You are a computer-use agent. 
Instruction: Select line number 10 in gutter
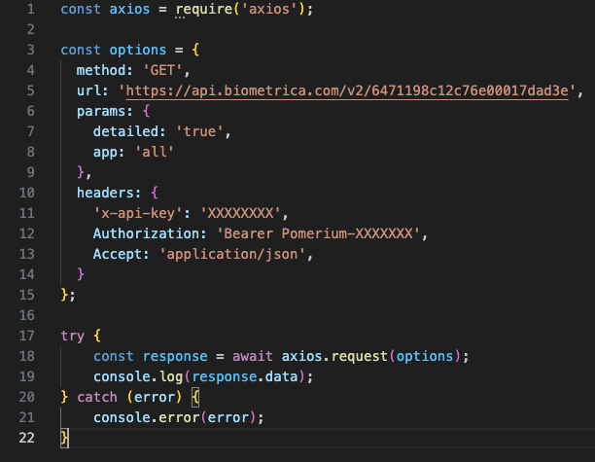[27, 193]
